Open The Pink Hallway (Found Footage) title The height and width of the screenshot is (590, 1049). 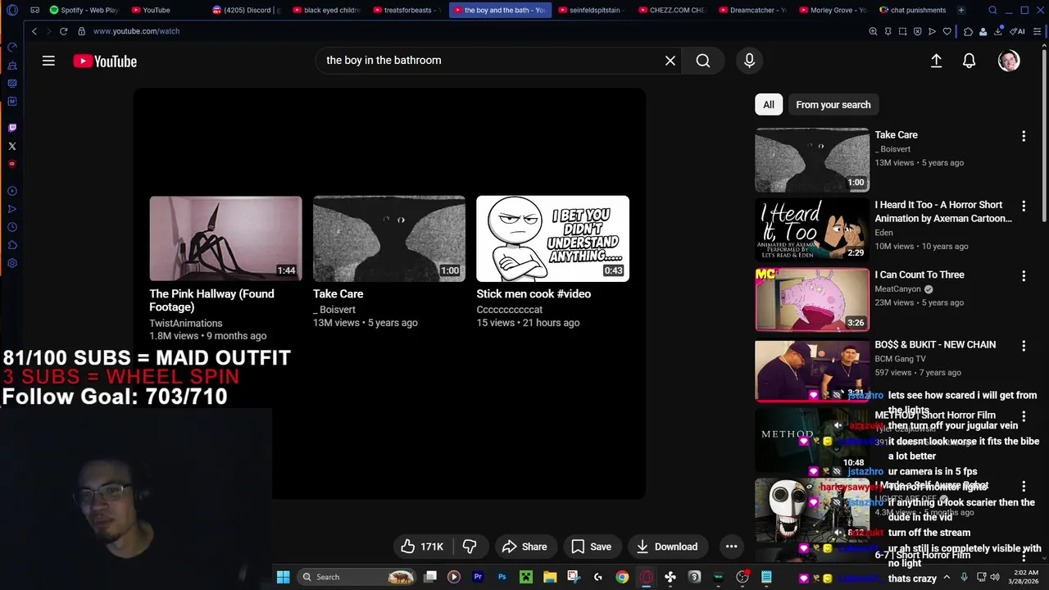tap(211, 301)
